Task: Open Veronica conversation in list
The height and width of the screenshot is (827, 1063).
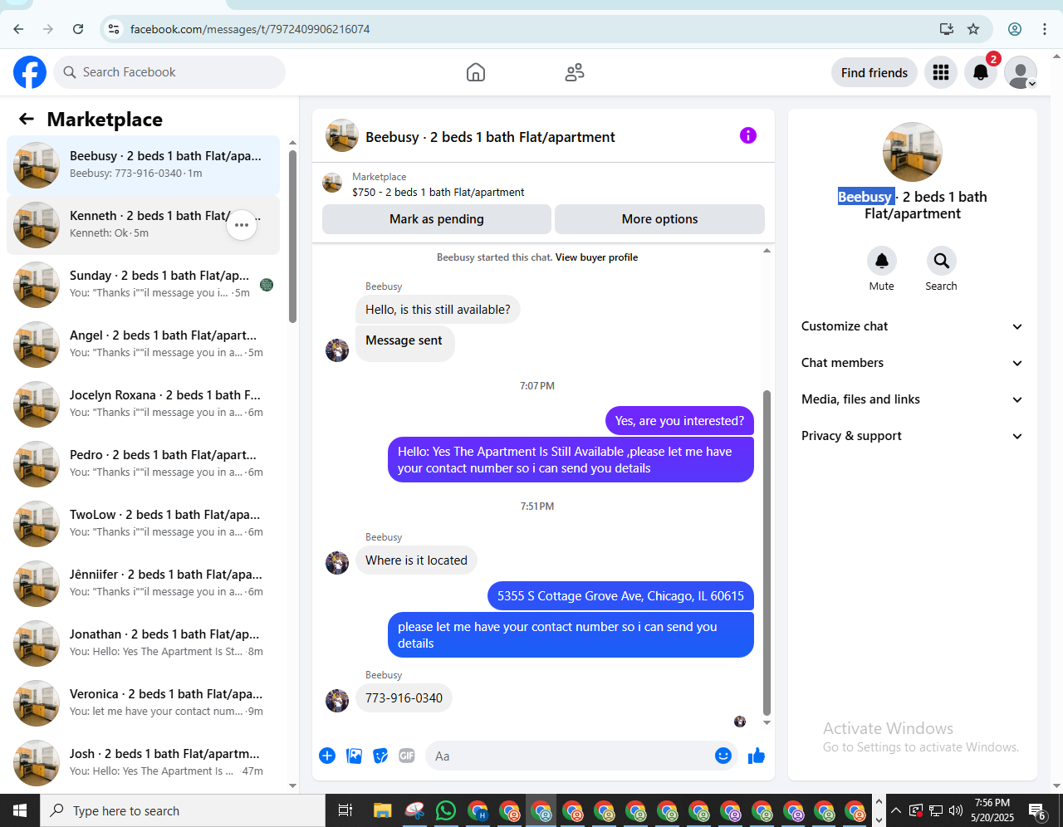Action: (x=143, y=703)
